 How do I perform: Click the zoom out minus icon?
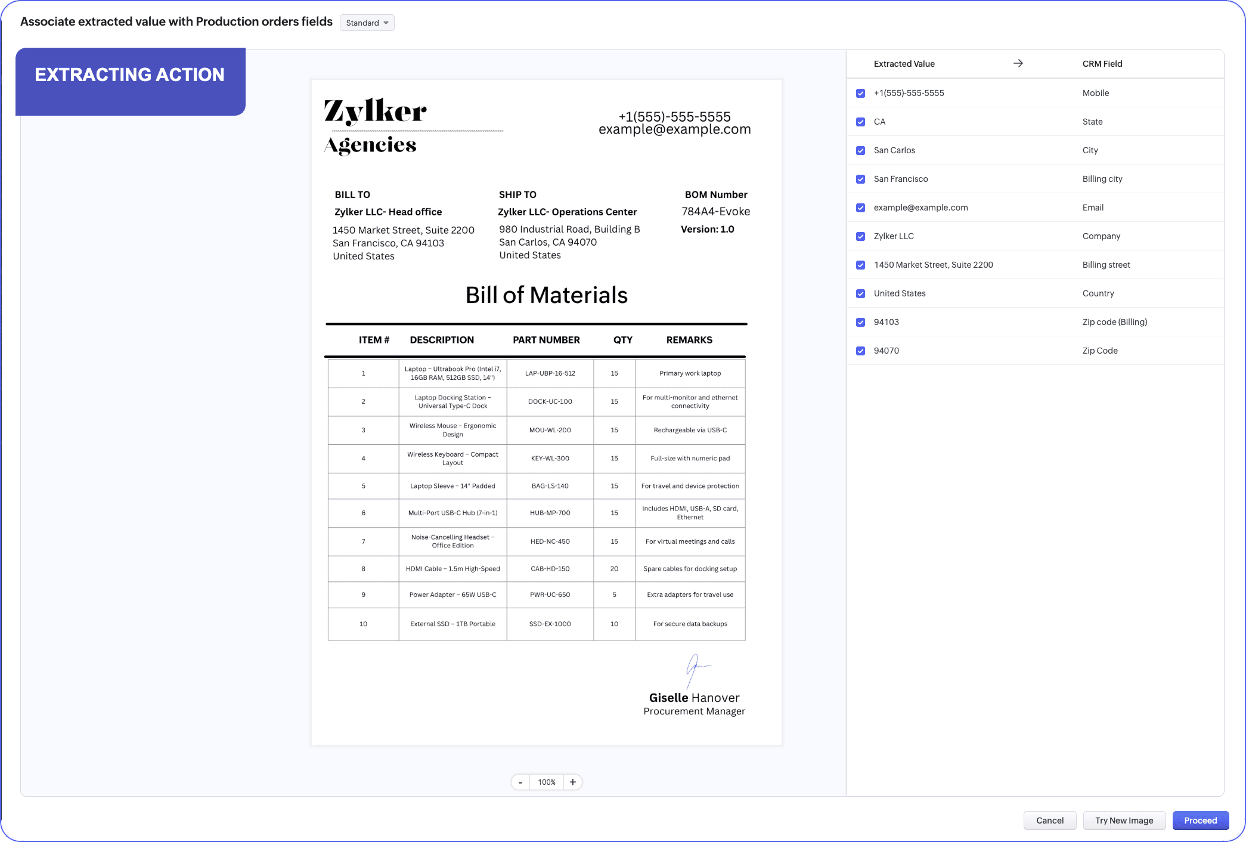520,782
